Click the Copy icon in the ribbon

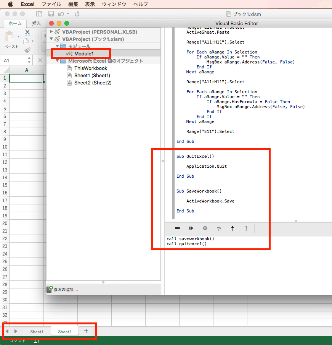tap(26, 41)
